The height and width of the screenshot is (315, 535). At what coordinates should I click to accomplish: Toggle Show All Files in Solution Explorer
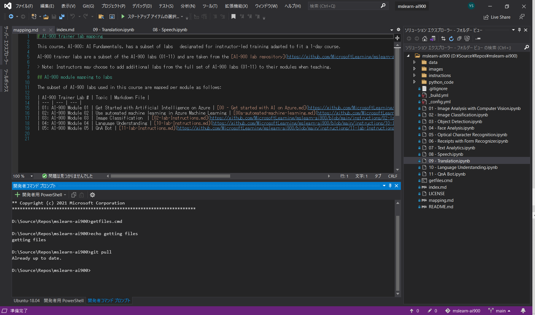point(467,38)
